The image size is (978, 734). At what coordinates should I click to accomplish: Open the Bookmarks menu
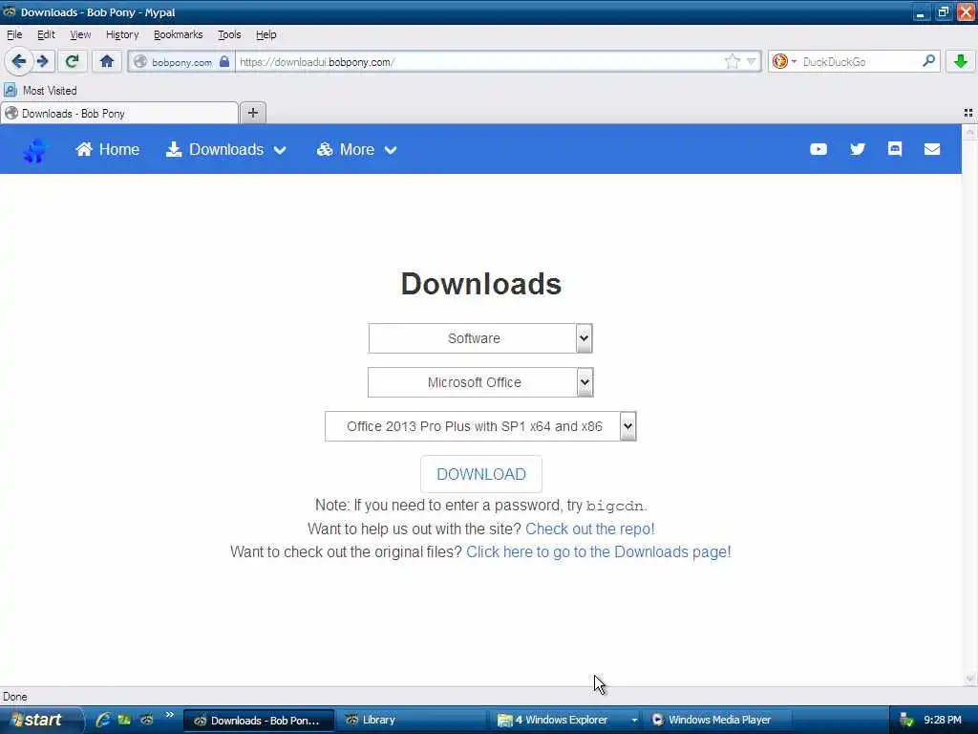tap(178, 34)
